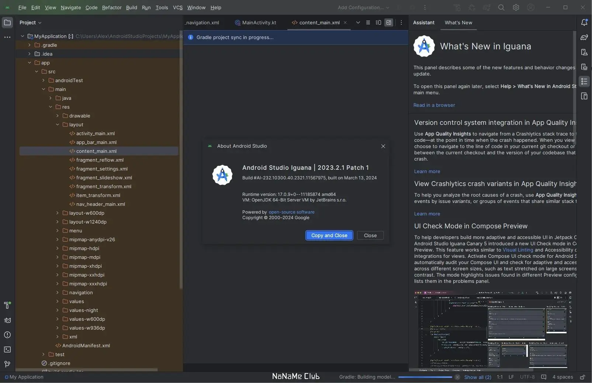Open IDE settings gear icon
Screen dimensions: 592x383
click(x=516, y=7)
